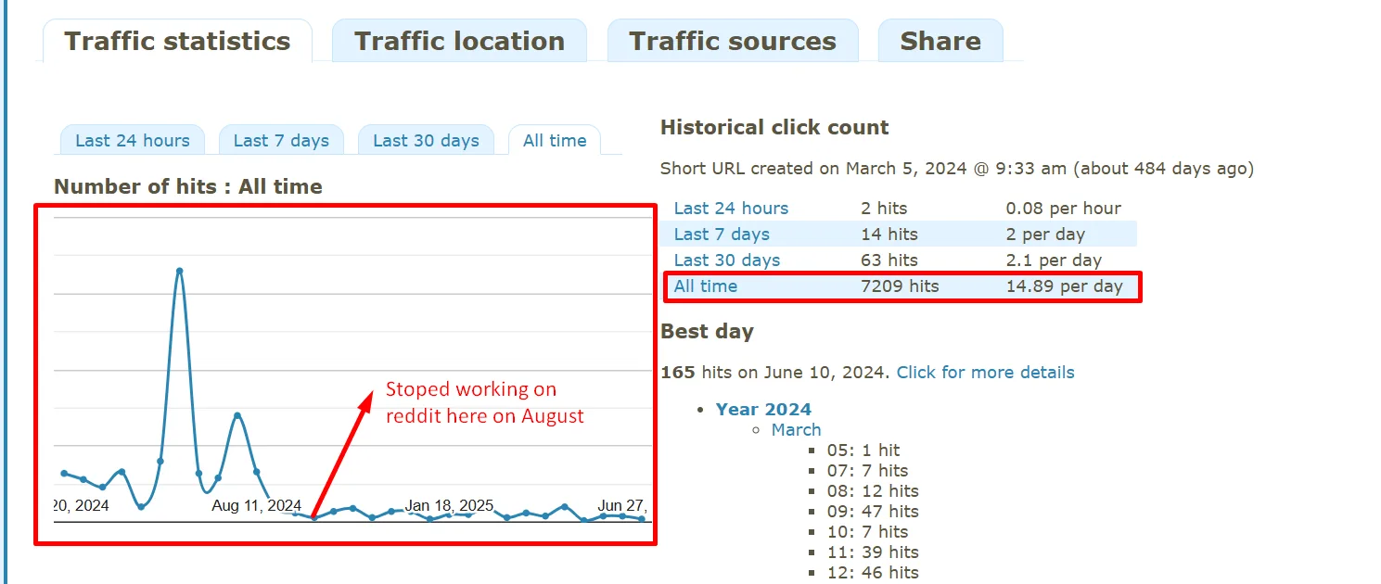Image resolution: width=1381 pixels, height=584 pixels.
Task: Open the Share tab
Action: [x=940, y=42]
